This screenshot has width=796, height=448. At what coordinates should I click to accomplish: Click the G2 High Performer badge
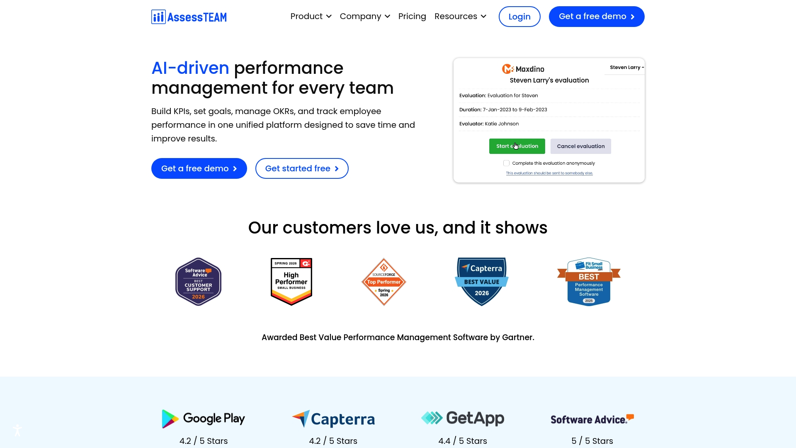[x=291, y=282]
